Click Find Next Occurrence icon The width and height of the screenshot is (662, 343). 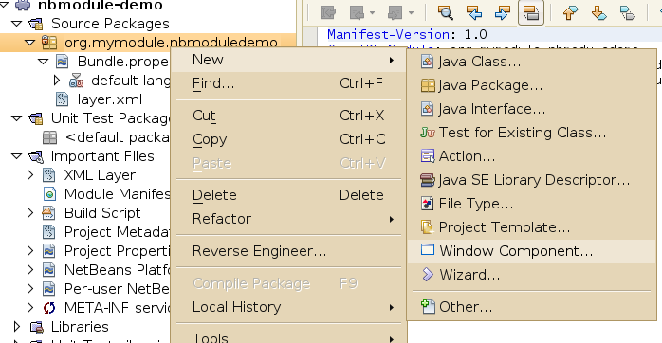502,12
